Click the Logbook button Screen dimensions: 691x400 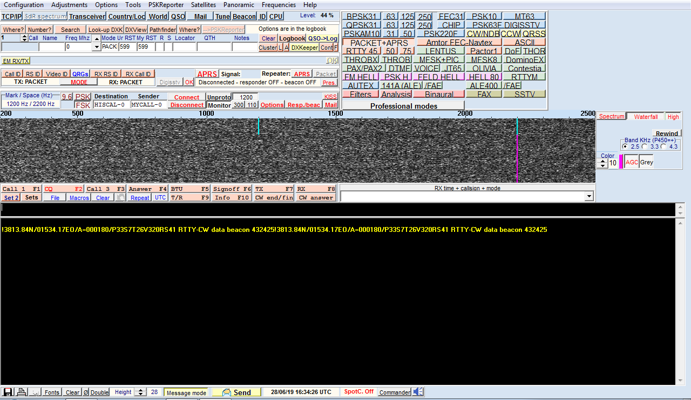click(x=292, y=38)
